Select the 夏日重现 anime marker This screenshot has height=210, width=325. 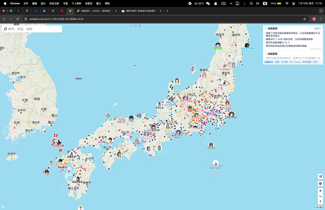(137, 140)
